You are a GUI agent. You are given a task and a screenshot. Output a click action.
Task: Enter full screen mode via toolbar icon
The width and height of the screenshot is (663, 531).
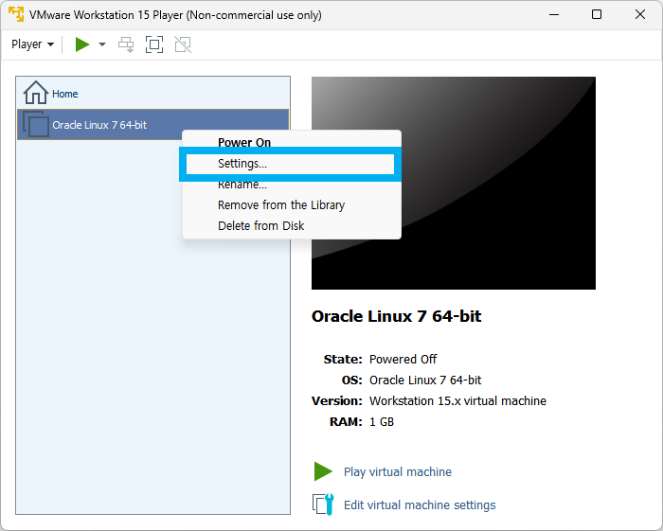click(154, 44)
